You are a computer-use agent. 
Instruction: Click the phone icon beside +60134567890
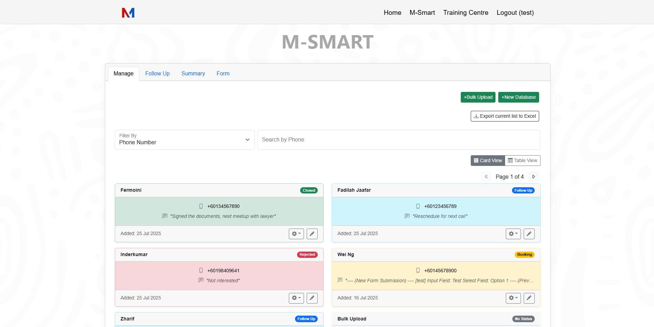point(201,206)
